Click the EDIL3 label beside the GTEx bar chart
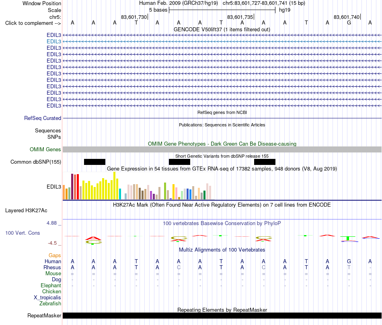This screenshot has width=382, height=325. 54,187
